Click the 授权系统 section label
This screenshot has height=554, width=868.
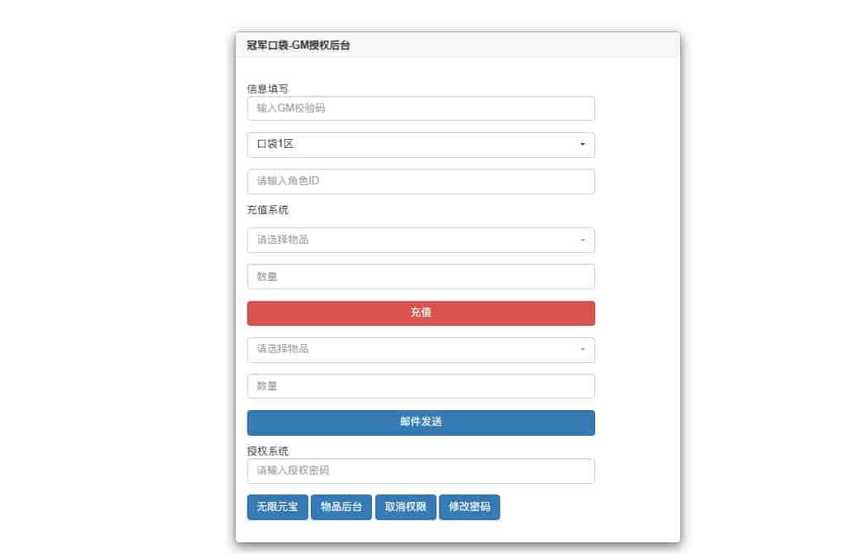(268, 451)
